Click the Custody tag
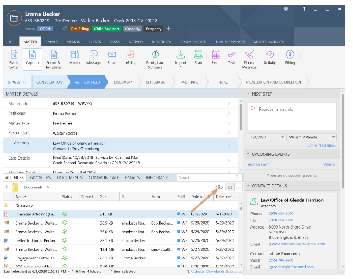The width and height of the screenshot is (353, 279). tap(133, 29)
